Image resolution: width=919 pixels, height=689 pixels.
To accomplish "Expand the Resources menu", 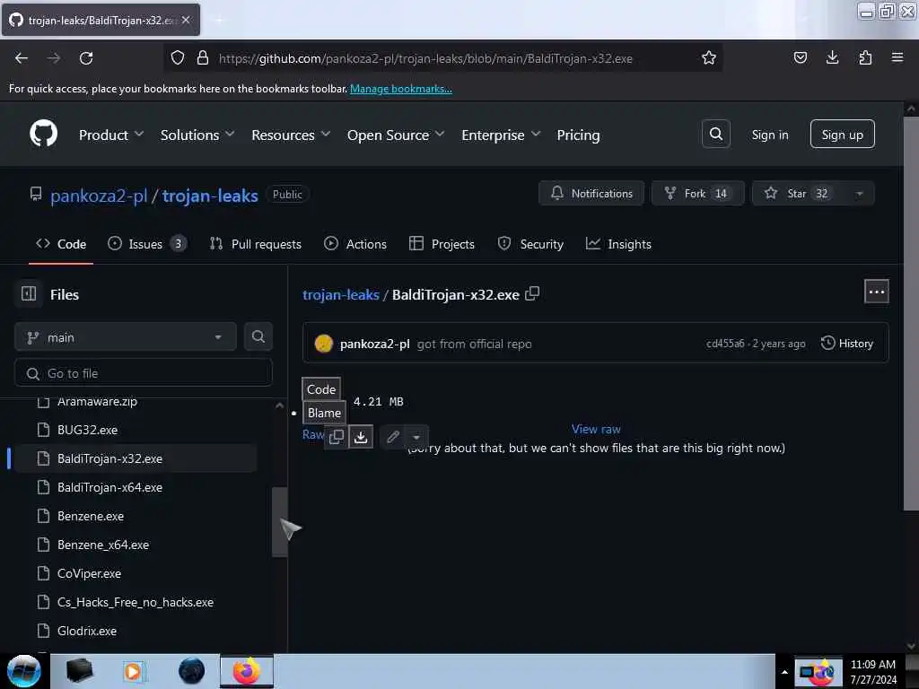I will click(x=291, y=135).
